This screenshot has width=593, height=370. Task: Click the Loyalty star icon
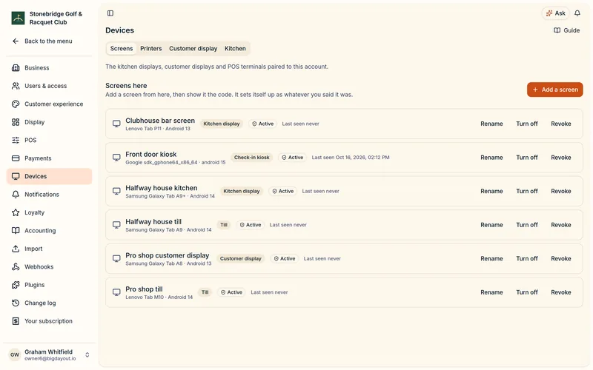click(x=16, y=212)
